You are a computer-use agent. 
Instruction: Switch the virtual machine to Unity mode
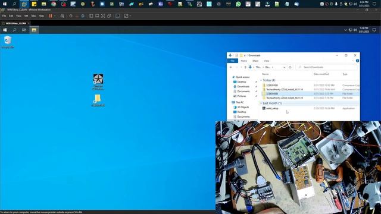[110, 16]
